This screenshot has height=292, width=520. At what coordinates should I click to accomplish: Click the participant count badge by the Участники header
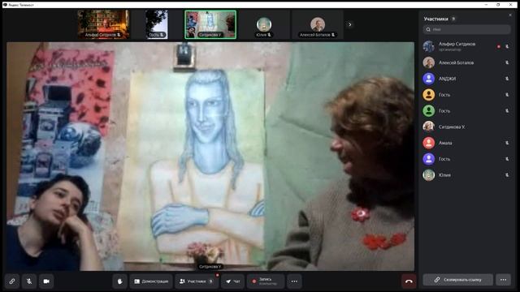click(x=453, y=19)
